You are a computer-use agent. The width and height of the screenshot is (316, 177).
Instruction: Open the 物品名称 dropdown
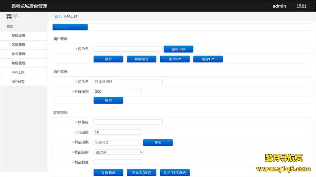tap(118, 152)
